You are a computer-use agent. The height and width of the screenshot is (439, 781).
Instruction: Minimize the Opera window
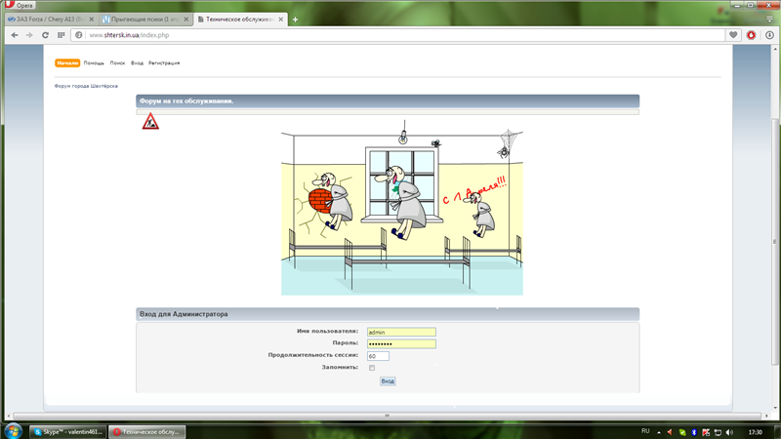[x=737, y=5]
